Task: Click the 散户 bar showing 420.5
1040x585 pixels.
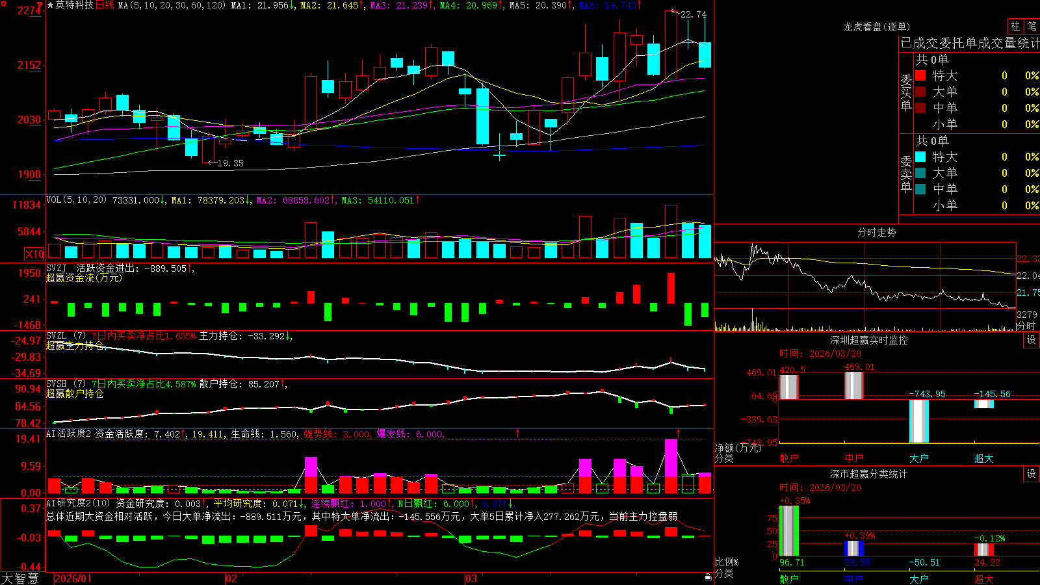Action: pos(788,387)
